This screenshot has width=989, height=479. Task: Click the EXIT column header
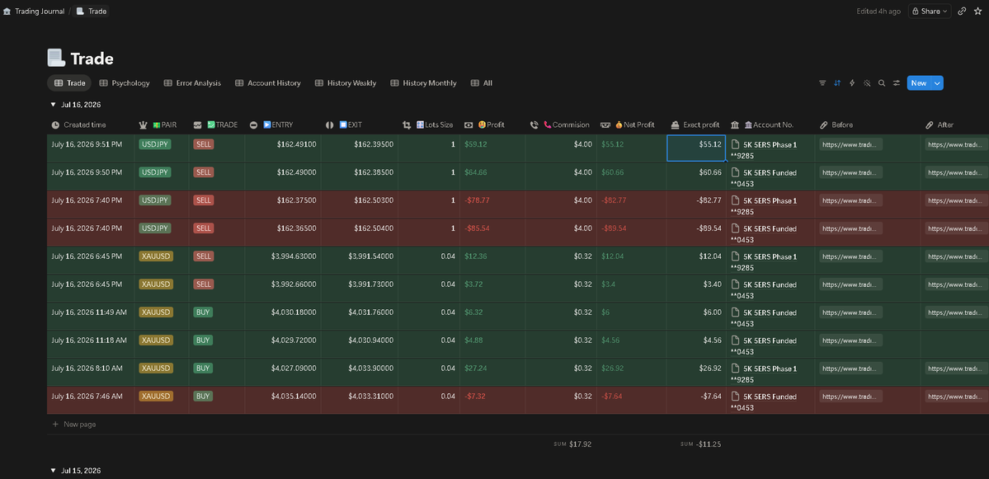point(360,124)
